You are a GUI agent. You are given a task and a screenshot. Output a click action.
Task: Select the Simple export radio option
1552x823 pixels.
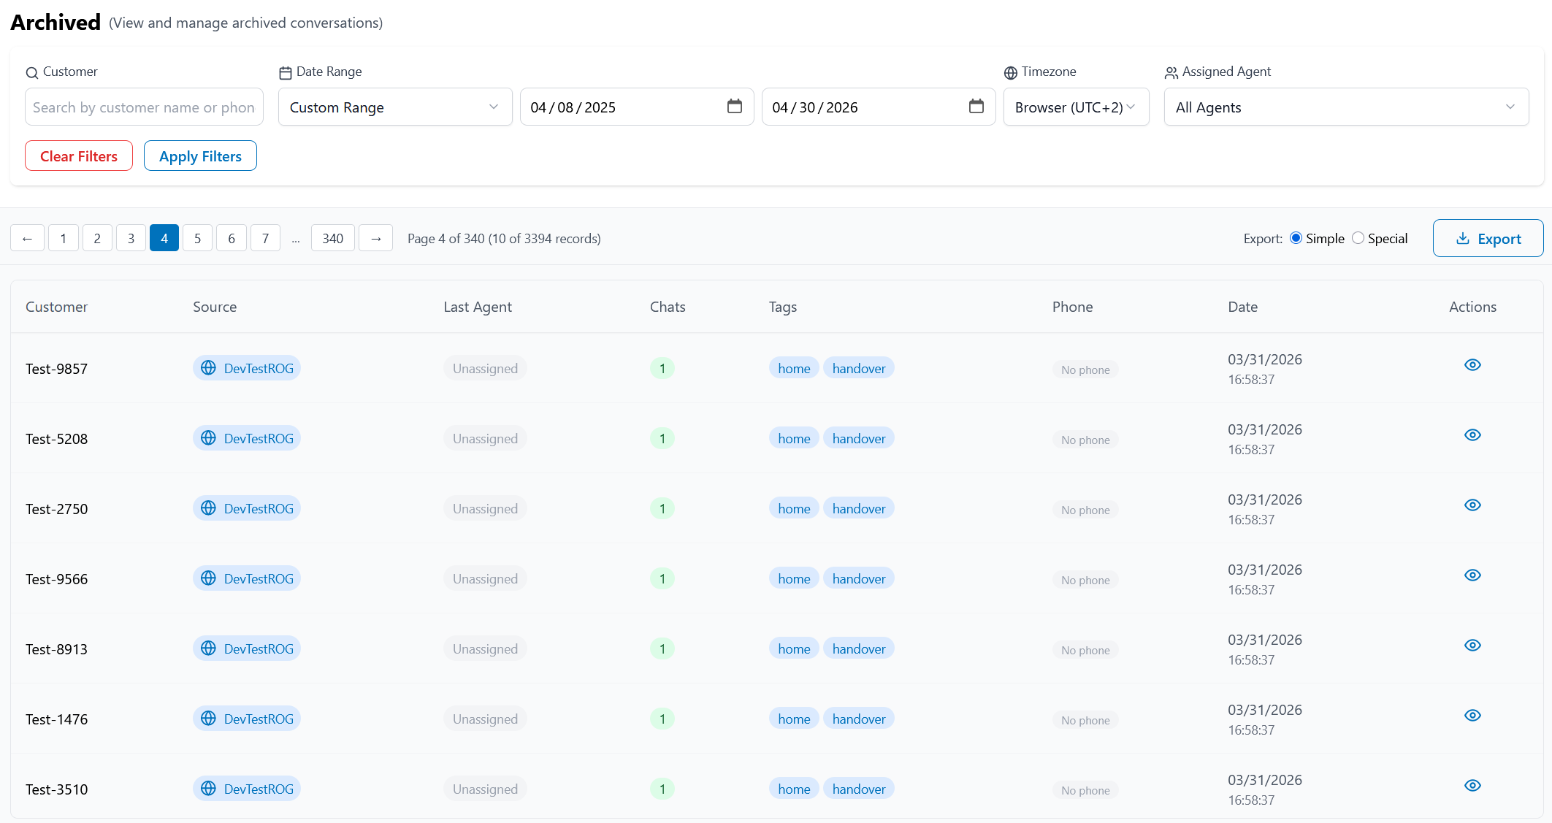coord(1296,238)
